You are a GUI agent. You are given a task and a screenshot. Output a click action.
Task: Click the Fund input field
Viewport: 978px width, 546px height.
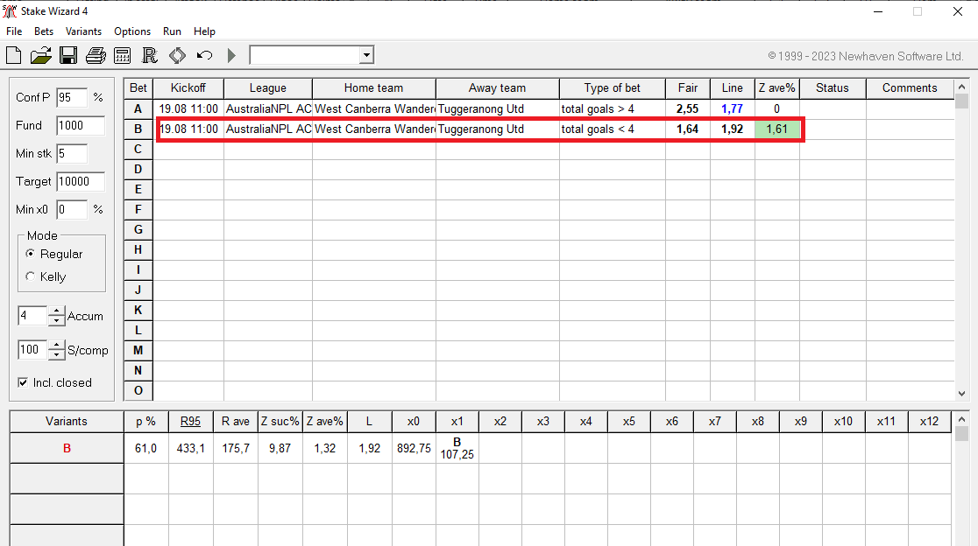[x=81, y=125]
